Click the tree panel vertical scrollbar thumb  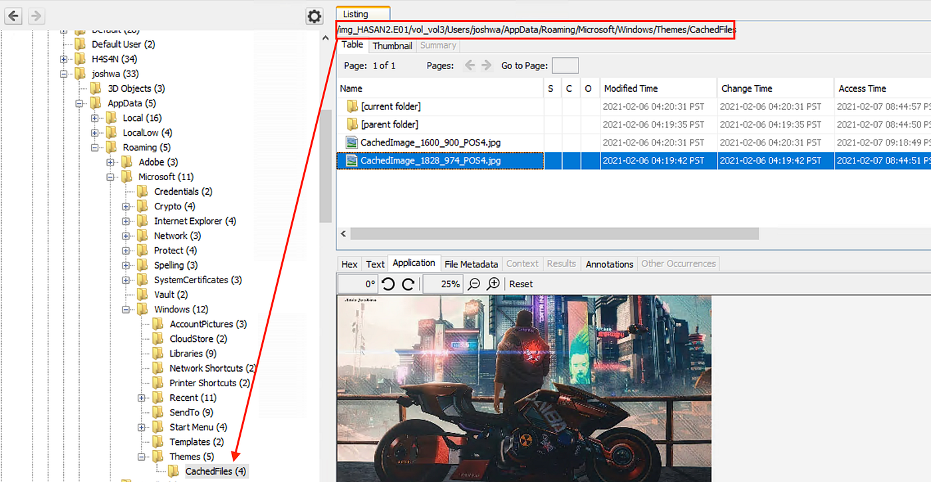click(x=325, y=166)
